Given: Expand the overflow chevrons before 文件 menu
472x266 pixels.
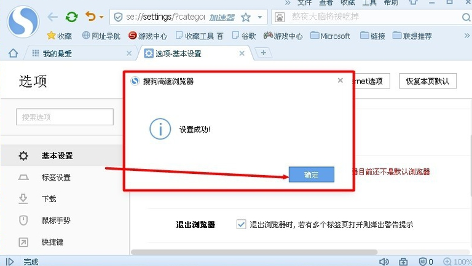Looking at the screenshot, I should coord(287,3).
